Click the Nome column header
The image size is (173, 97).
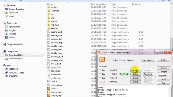pos(50,4)
